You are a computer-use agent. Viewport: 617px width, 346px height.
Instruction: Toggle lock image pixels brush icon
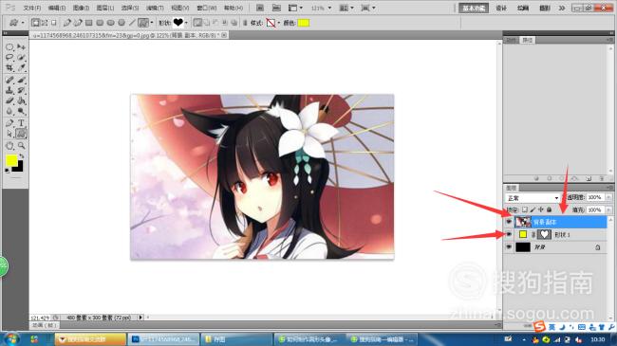[533, 209]
